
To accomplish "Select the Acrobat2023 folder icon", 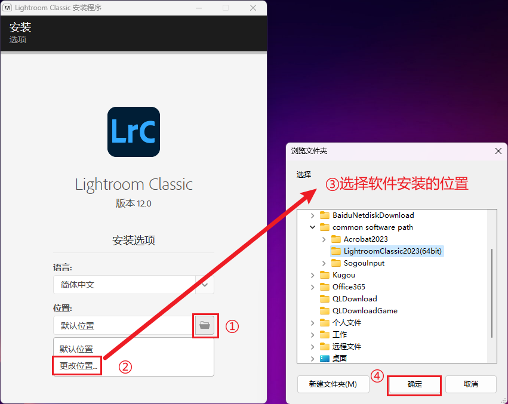I will coord(336,239).
